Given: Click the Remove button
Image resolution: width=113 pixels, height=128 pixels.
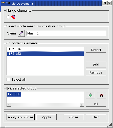Looking at the screenshot, I should (96, 72).
